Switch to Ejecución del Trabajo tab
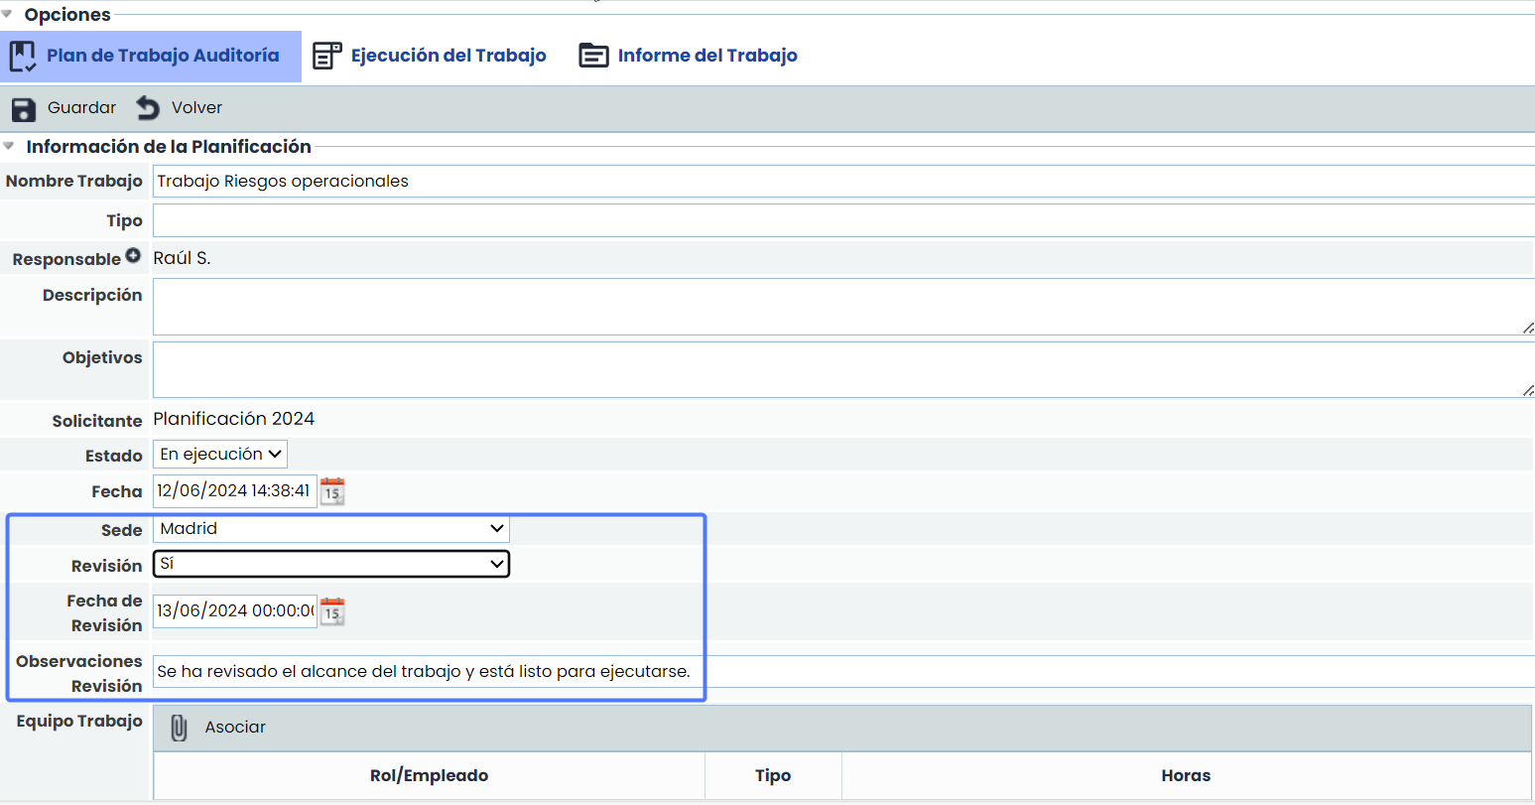This screenshot has width=1535, height=805. [448, 56]
